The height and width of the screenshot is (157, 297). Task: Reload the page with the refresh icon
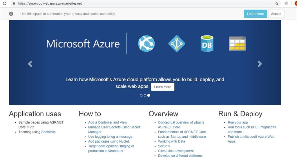pos(5,3)
